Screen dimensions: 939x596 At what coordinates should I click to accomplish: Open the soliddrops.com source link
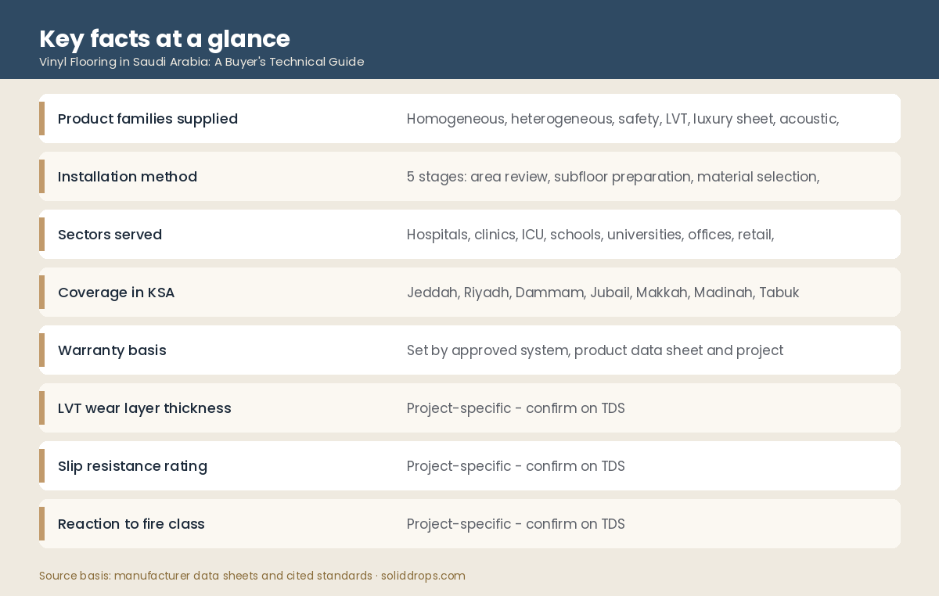point(423,576)
